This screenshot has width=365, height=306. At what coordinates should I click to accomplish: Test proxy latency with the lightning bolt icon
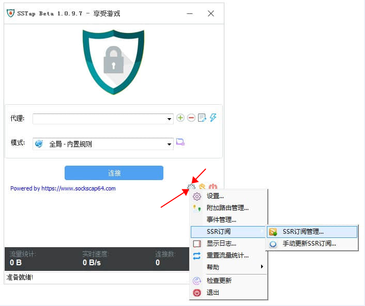click(x=213, y=117)
